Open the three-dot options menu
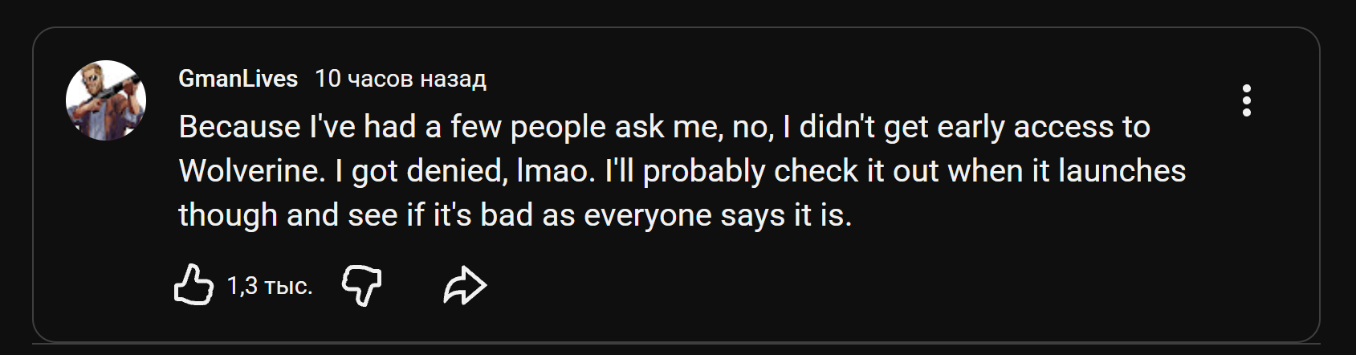Screen dimensions: 1356x355 1246,100
